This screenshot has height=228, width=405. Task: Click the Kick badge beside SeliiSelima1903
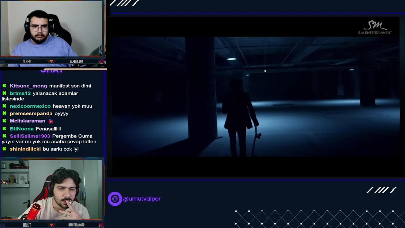(x=4, y=136)
